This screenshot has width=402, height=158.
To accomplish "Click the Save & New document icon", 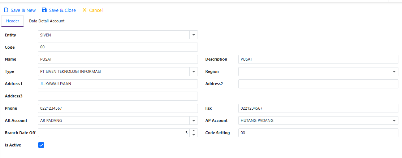I will (6, 10).
